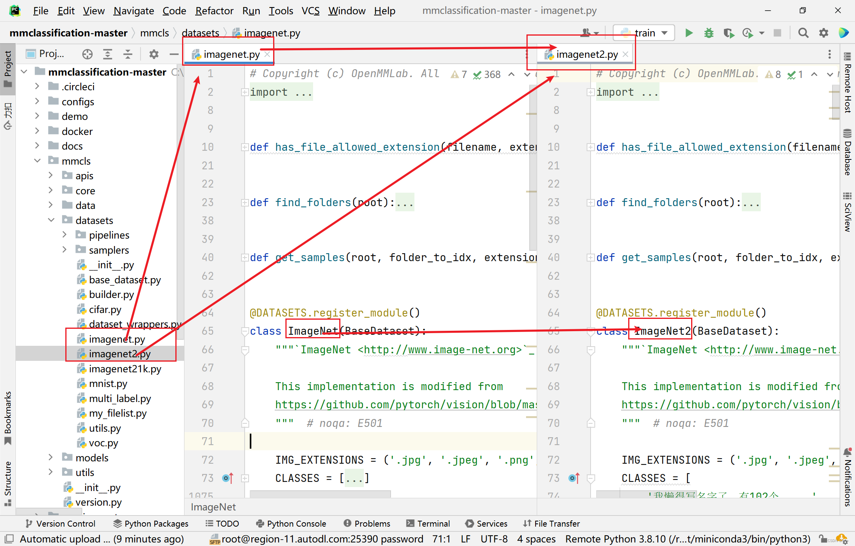Expand the models folder
855x546 pixels.
(51, 458)
